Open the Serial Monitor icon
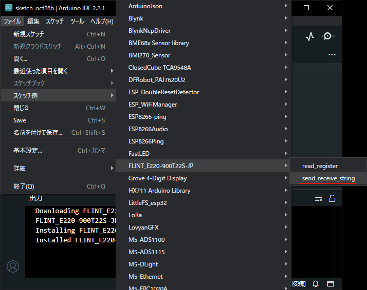 [x=328, y=36]
